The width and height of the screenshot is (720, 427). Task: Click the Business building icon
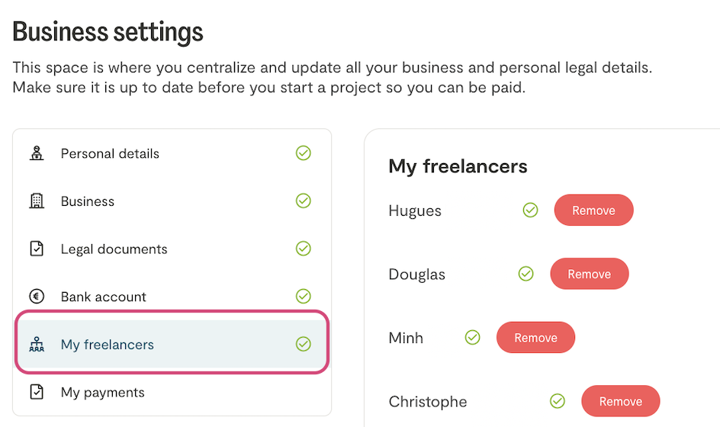(x=37, y=201)
